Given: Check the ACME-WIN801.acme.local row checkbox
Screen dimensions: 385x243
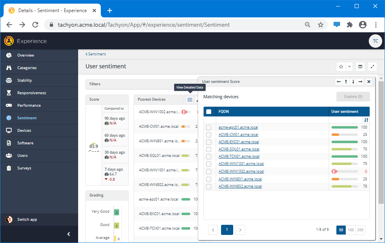Looking at the screenshot, I should pyautogui.click(x=209, y=179).
